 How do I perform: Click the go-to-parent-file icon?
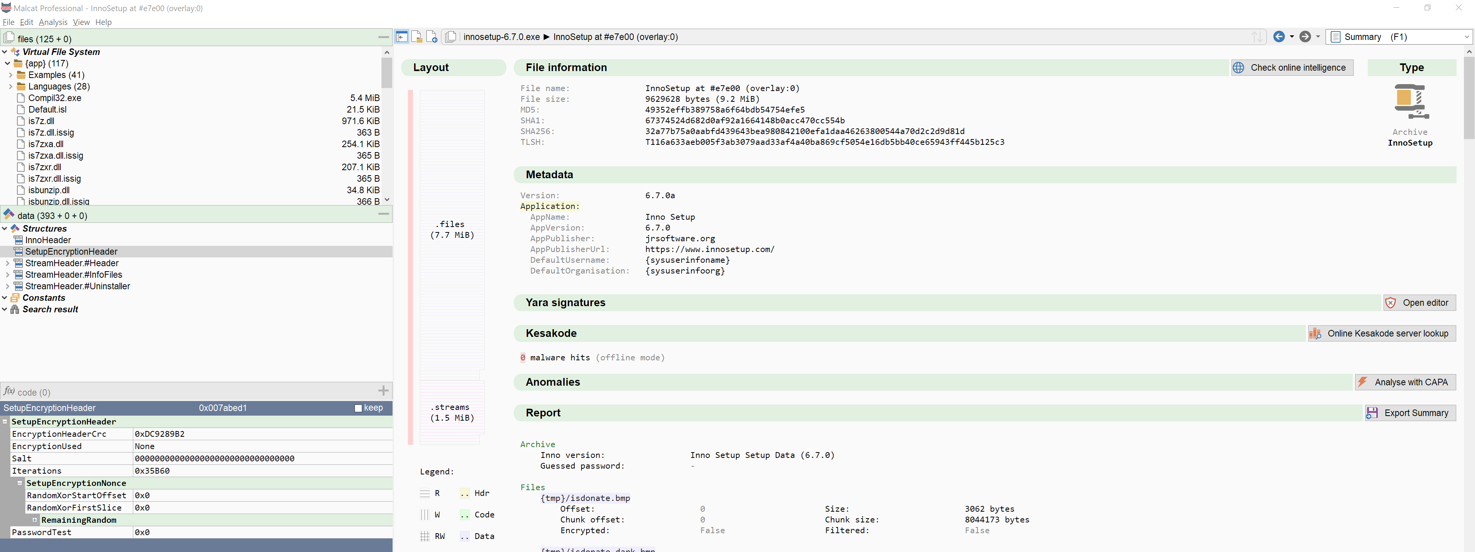[x=432, y=36]
